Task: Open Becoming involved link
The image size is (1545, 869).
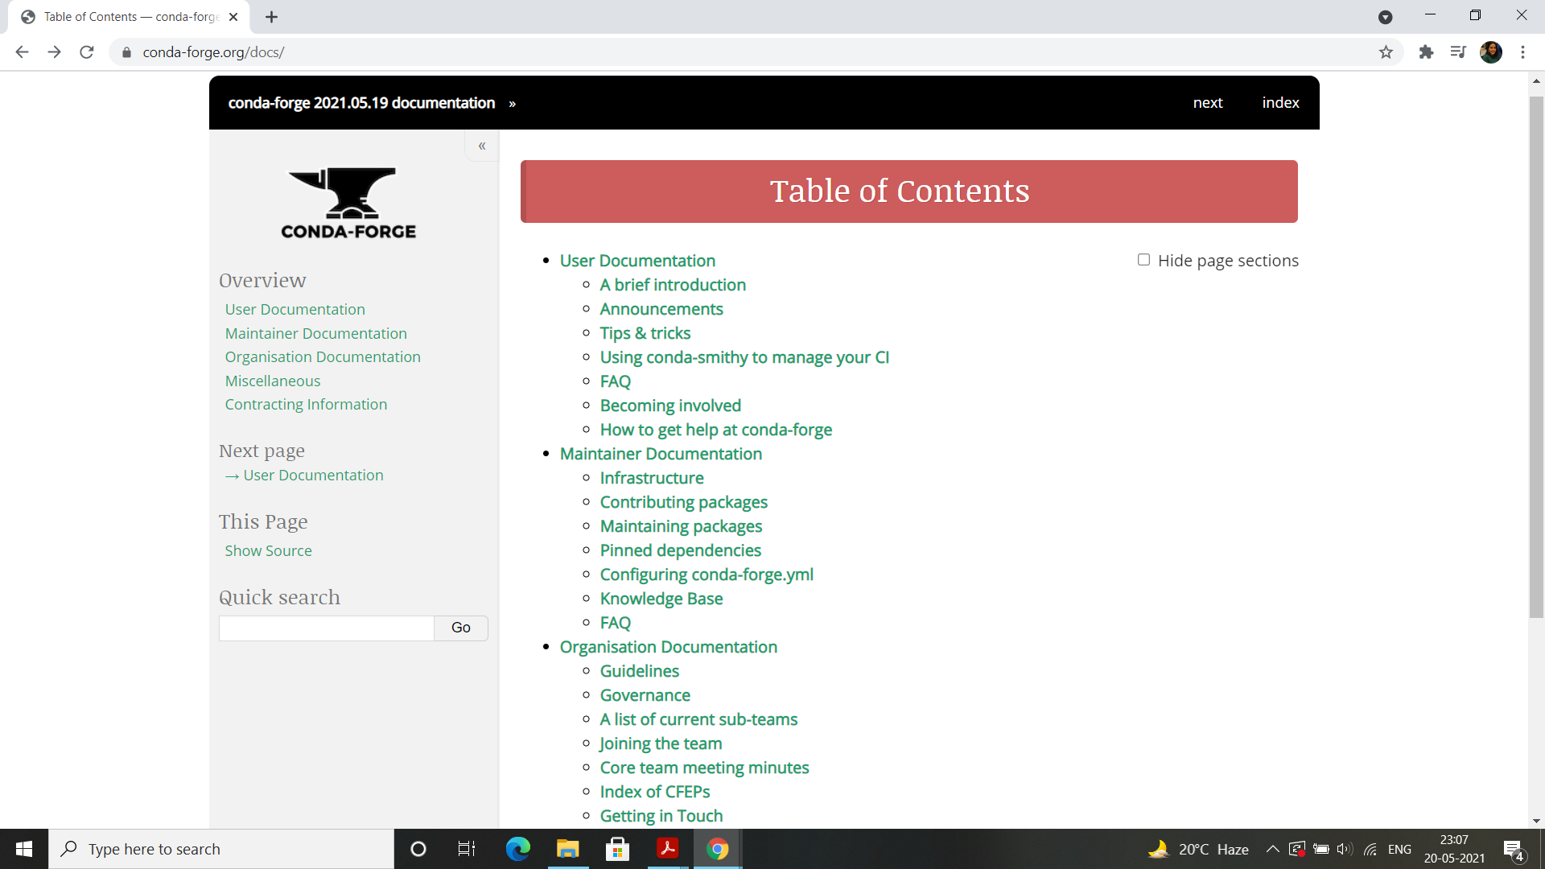Action: [670, 406]
